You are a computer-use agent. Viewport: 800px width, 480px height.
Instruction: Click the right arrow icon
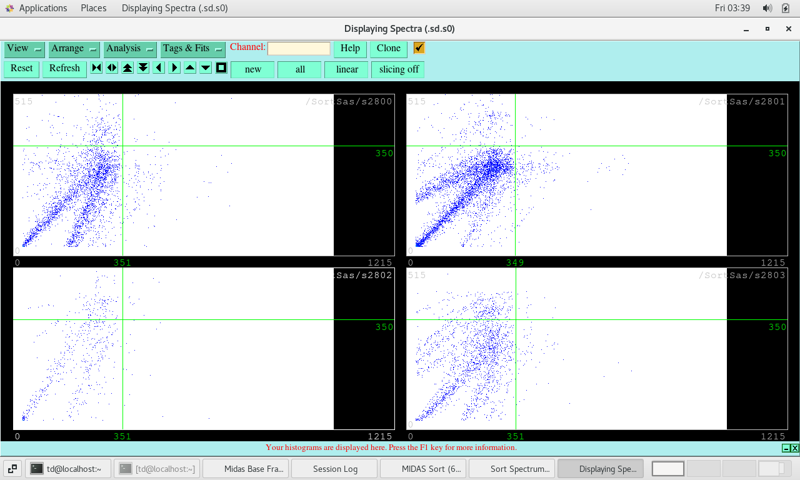[x=174, y=68]
